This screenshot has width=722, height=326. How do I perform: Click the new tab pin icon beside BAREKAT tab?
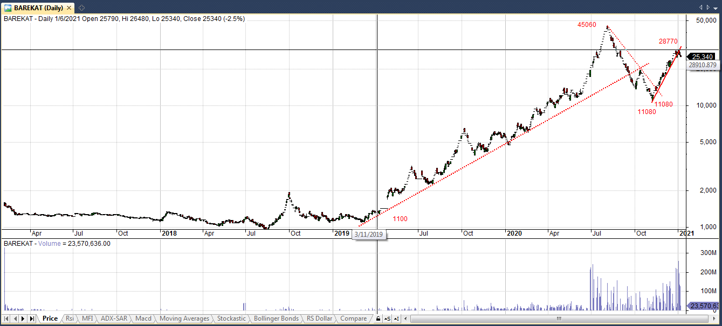tap(82, 7)
